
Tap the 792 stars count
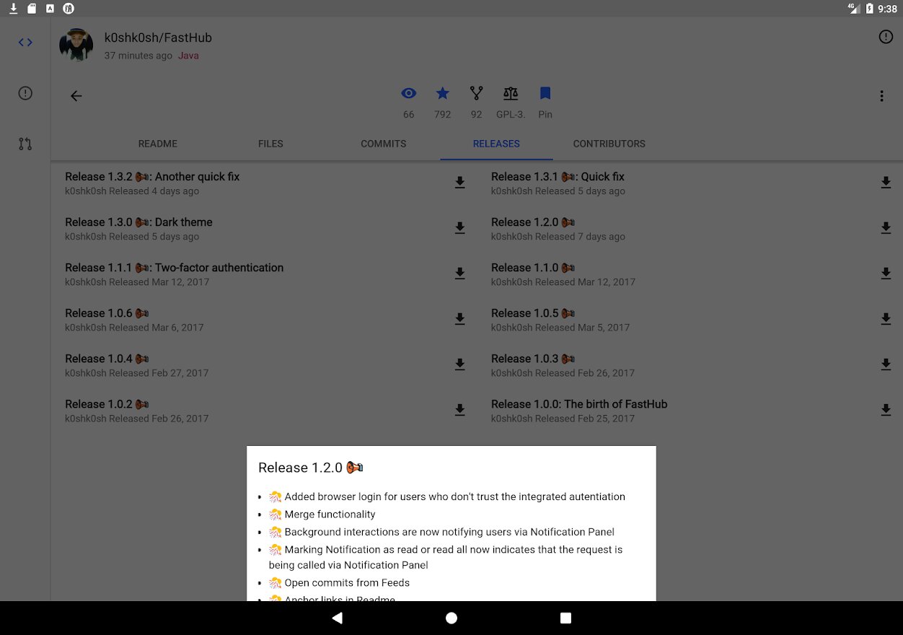[x=442, y=115]
